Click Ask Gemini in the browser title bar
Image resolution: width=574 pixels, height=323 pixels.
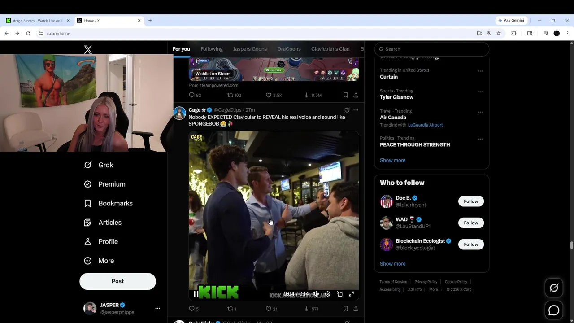tap(511, 21)
